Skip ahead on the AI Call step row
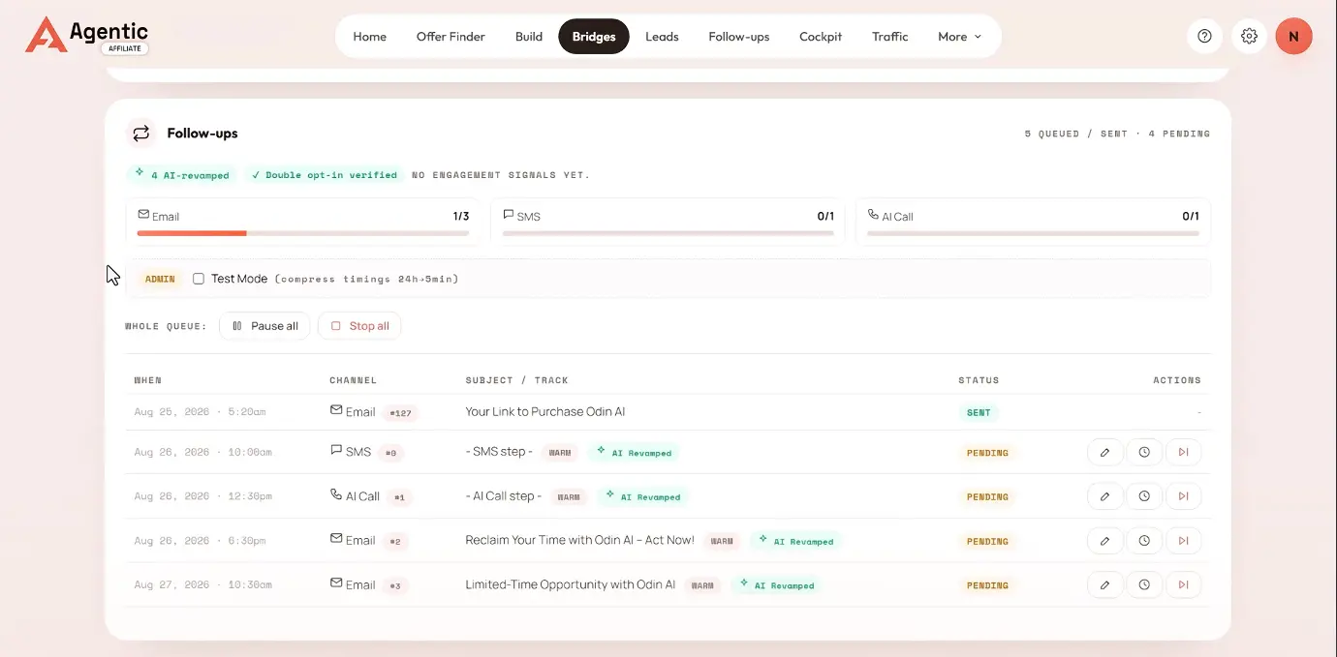1337x657 pixels. tap(1183, 496)
